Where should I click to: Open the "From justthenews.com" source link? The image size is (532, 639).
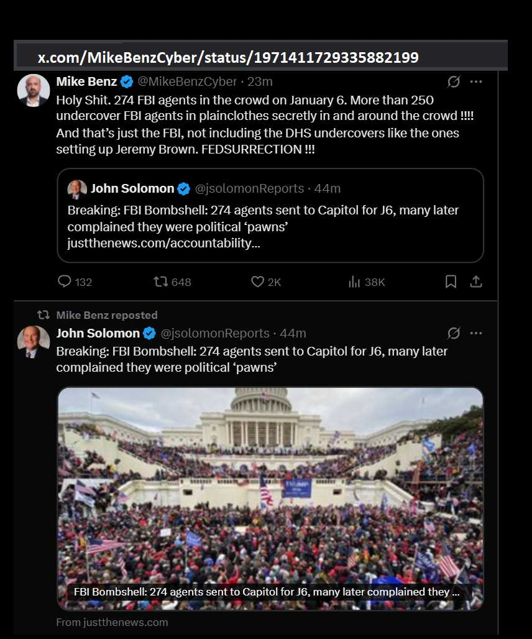112,622
